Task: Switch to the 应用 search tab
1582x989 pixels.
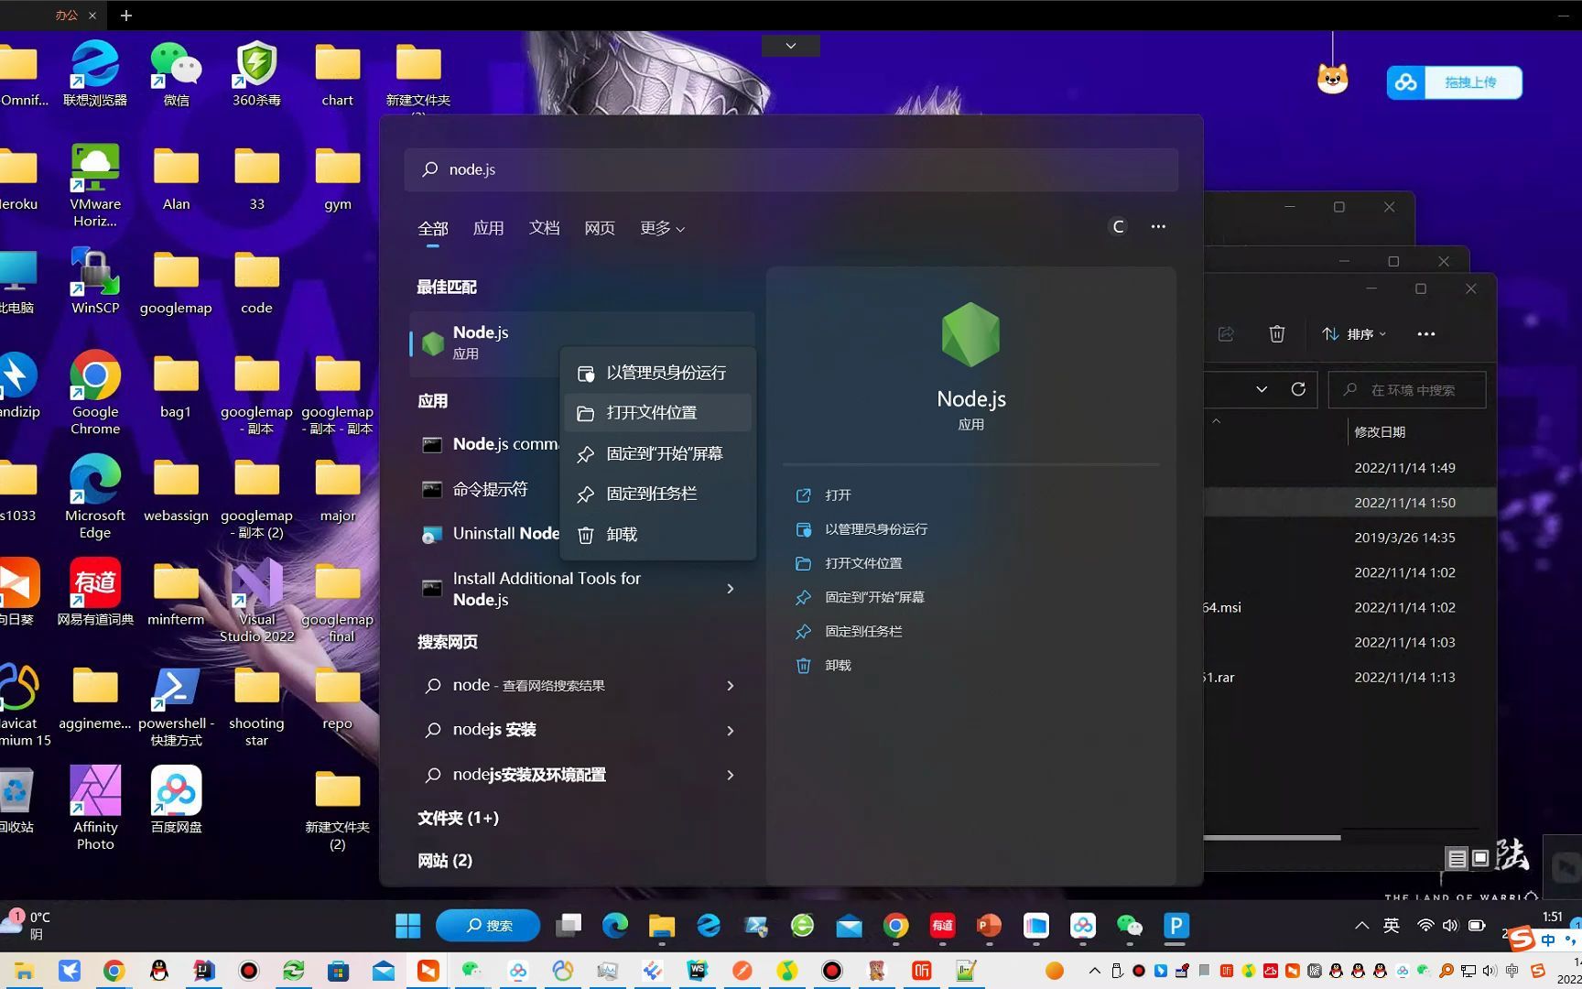Action: (488, 228)
